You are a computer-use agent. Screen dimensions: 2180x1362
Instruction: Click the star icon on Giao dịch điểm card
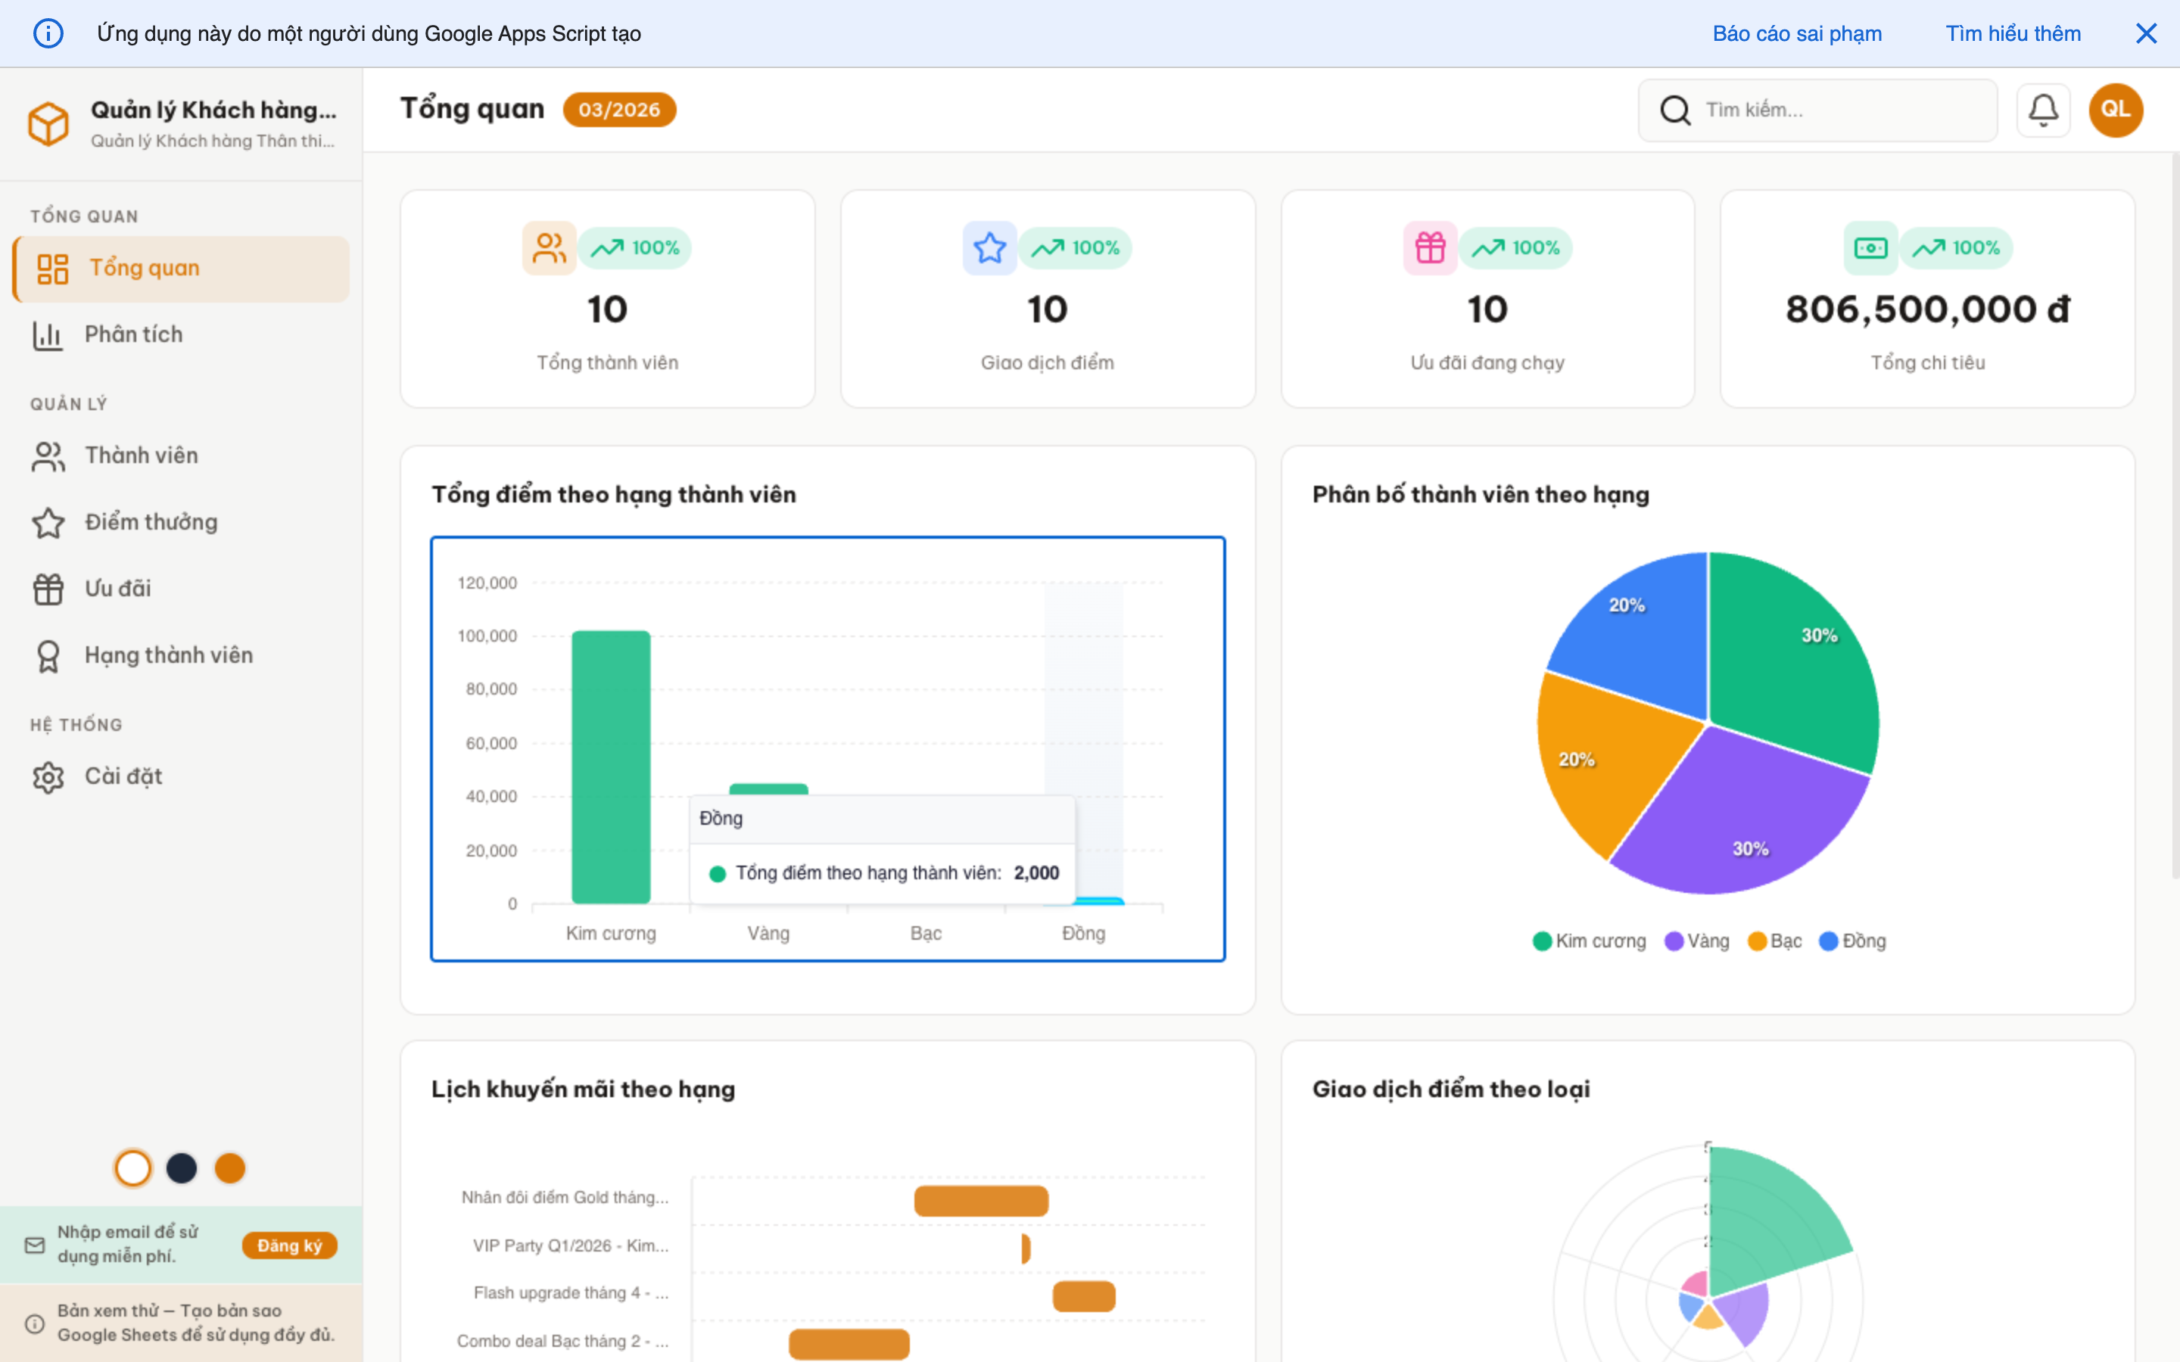(989, 247)
